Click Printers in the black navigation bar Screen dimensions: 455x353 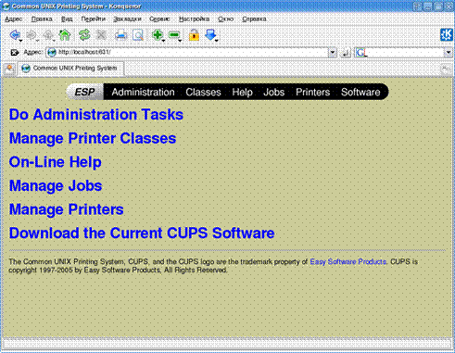312,92
